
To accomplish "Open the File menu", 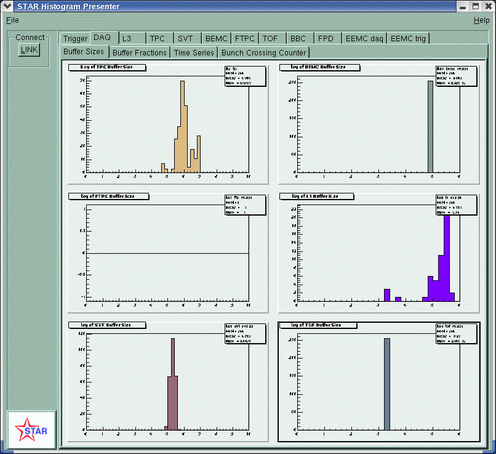I will (x=13, y=20).
